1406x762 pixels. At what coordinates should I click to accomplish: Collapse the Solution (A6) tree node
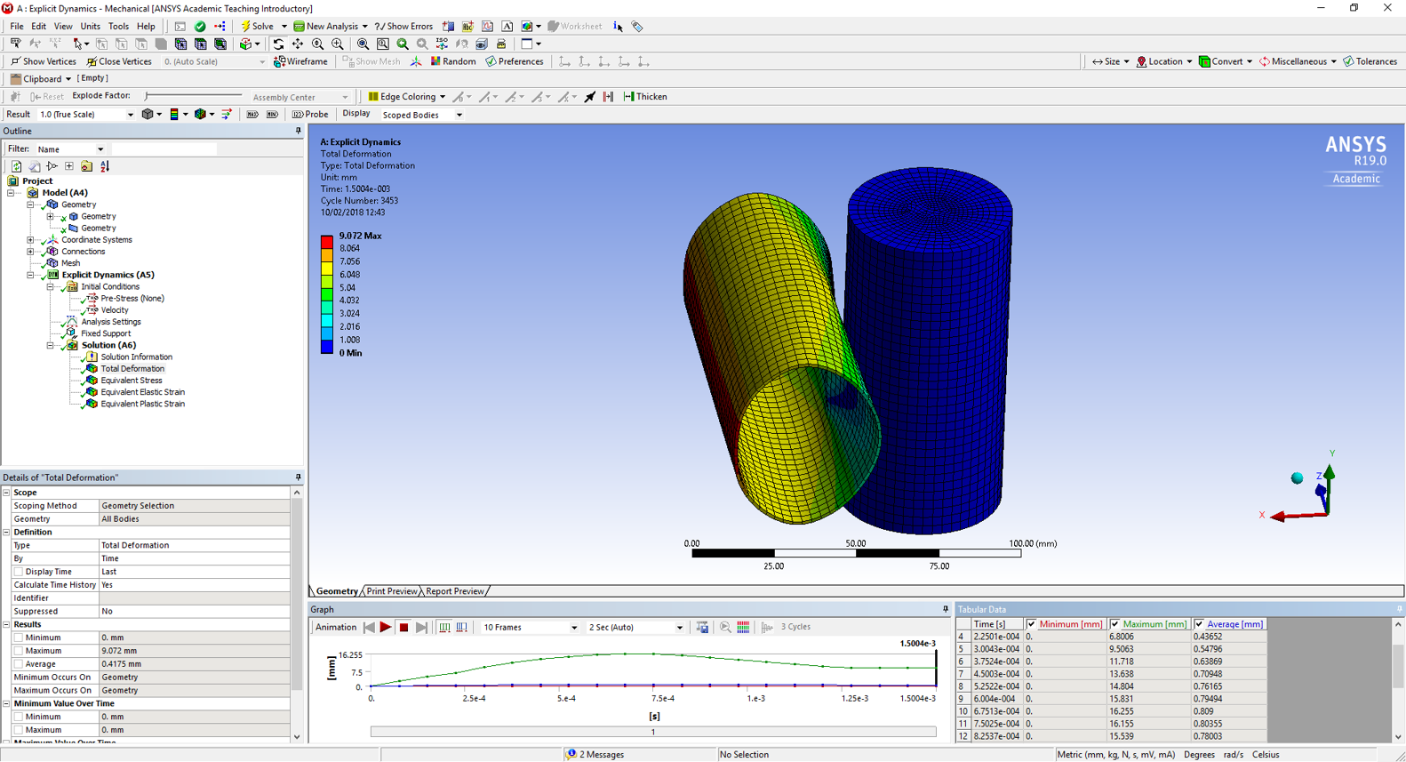tap(50, 345)
